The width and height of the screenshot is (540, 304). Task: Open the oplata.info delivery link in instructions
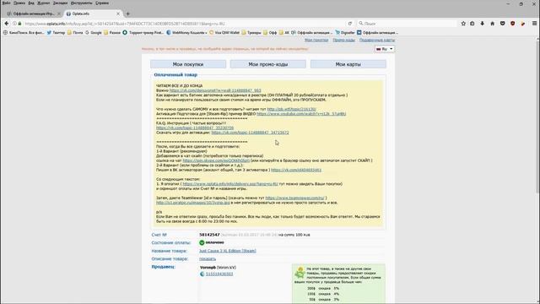[x=230, y=184]
